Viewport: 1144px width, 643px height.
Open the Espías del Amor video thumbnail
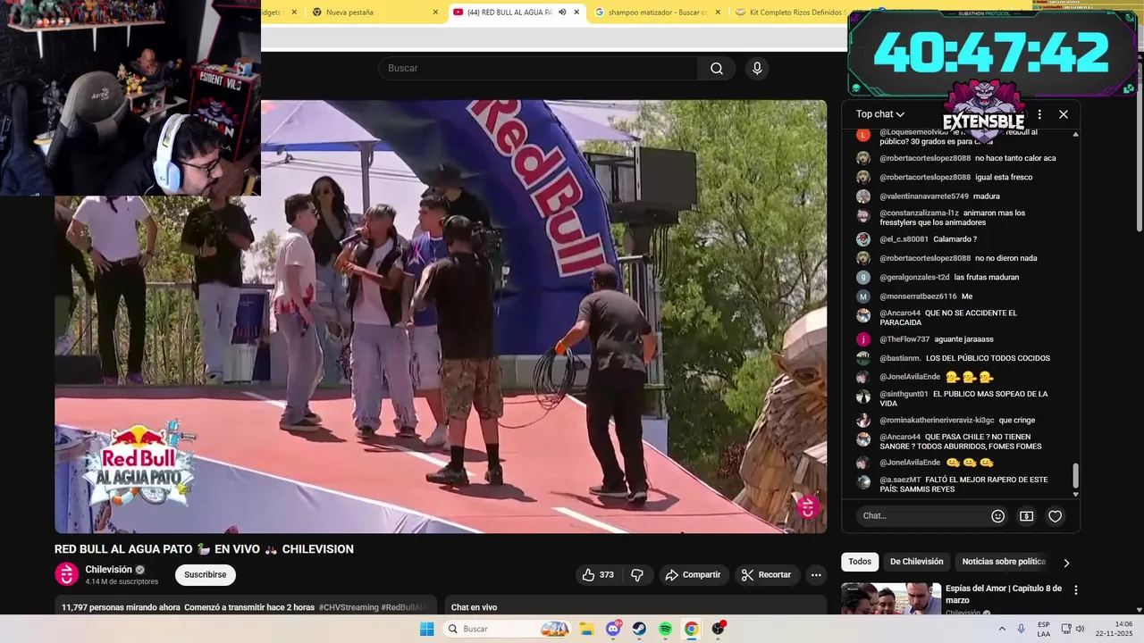(891, 598)
